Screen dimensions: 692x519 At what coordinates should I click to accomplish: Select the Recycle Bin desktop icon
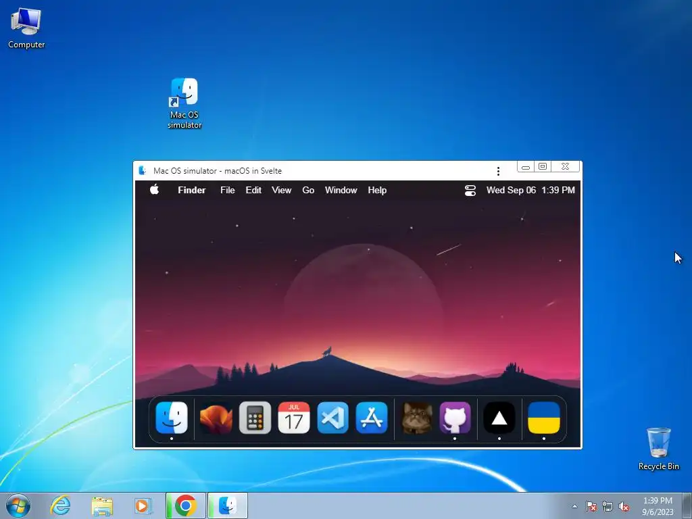coord(658,449)
